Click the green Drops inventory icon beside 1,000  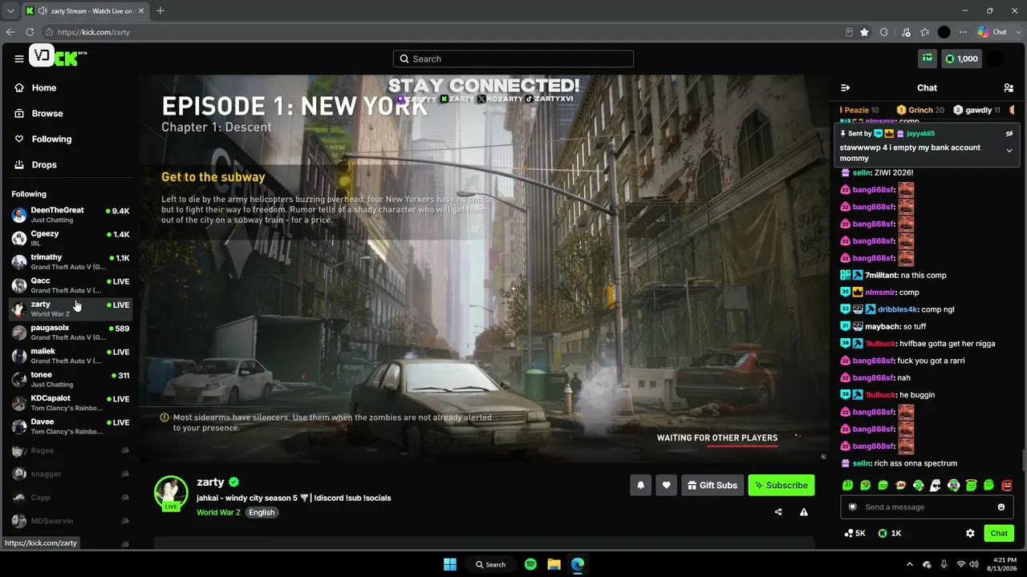[928, 59]
